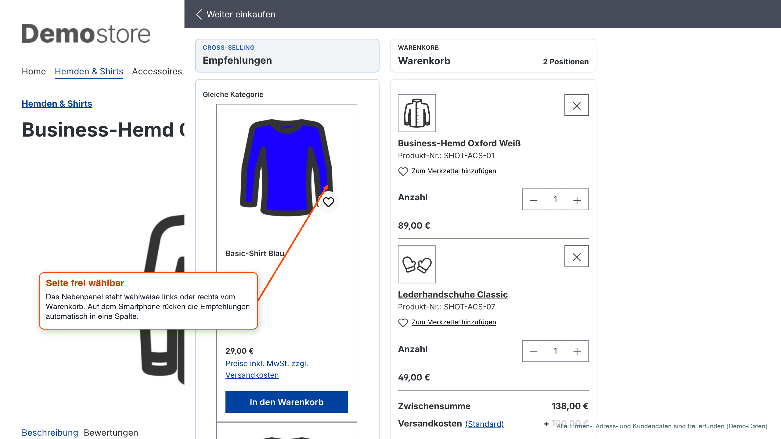Add Basic-Shirt Blau to wishlist via heart icon
This screenshot has width=781, height=439.
pyautogui.click(x=328, y=202)
